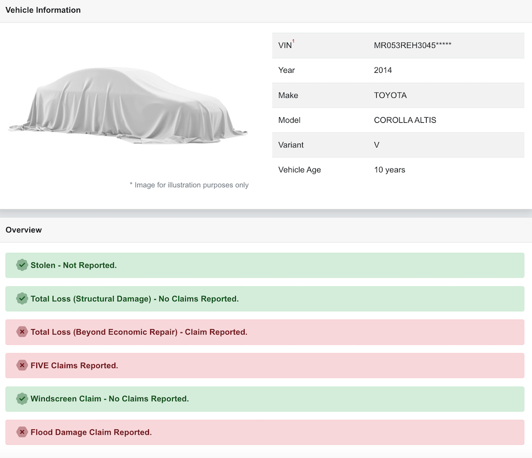Screen dimensions: 532x458
Task: Click the red X icon for Beyond Economic Repair
Action: [22, 332]
